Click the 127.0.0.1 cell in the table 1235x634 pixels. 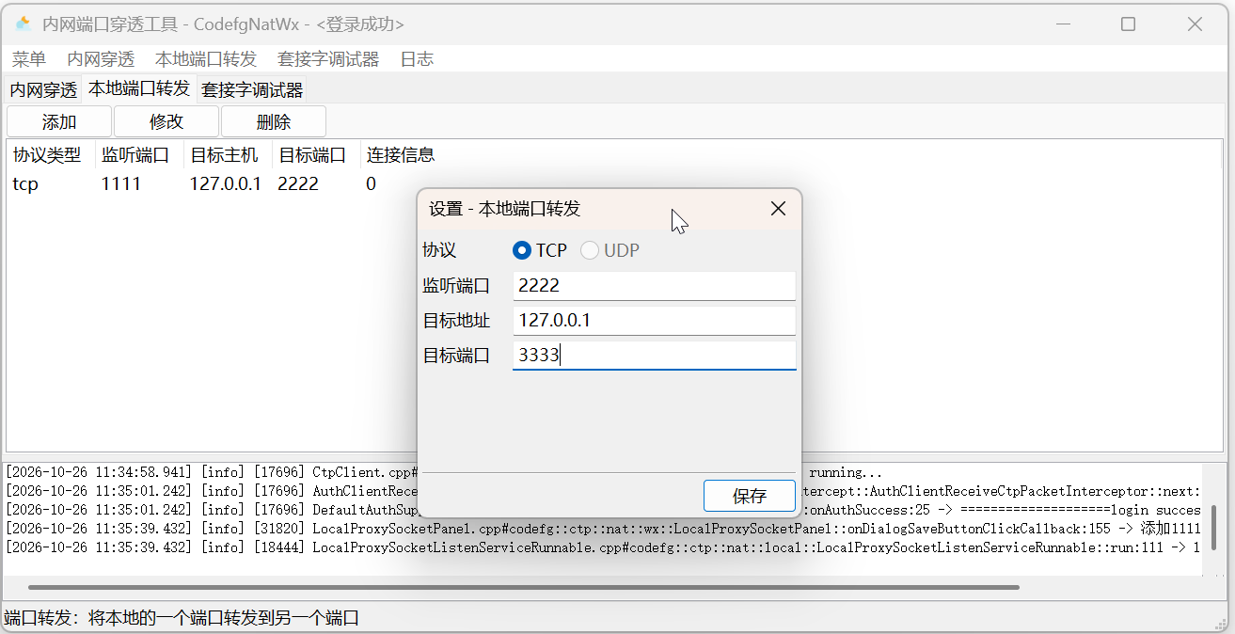point(225,183)
